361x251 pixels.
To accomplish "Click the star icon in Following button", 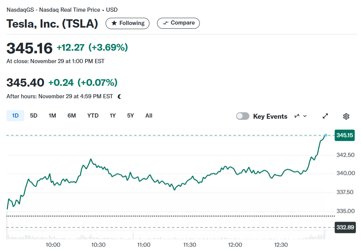I will point(114,23).
